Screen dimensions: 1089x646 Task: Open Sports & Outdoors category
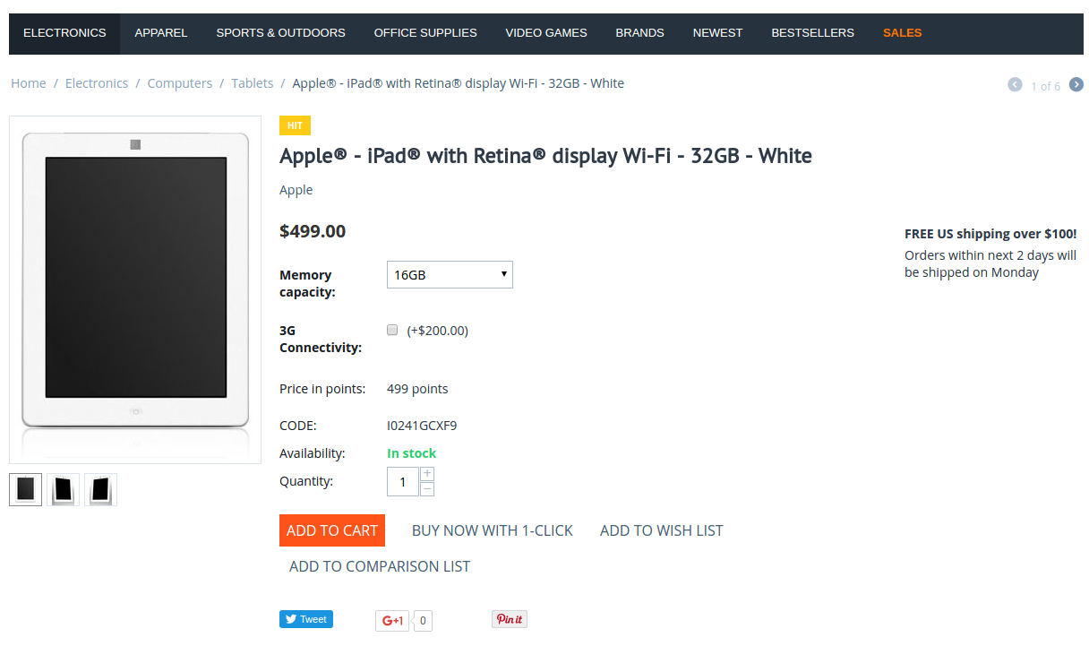click(280, 33)
